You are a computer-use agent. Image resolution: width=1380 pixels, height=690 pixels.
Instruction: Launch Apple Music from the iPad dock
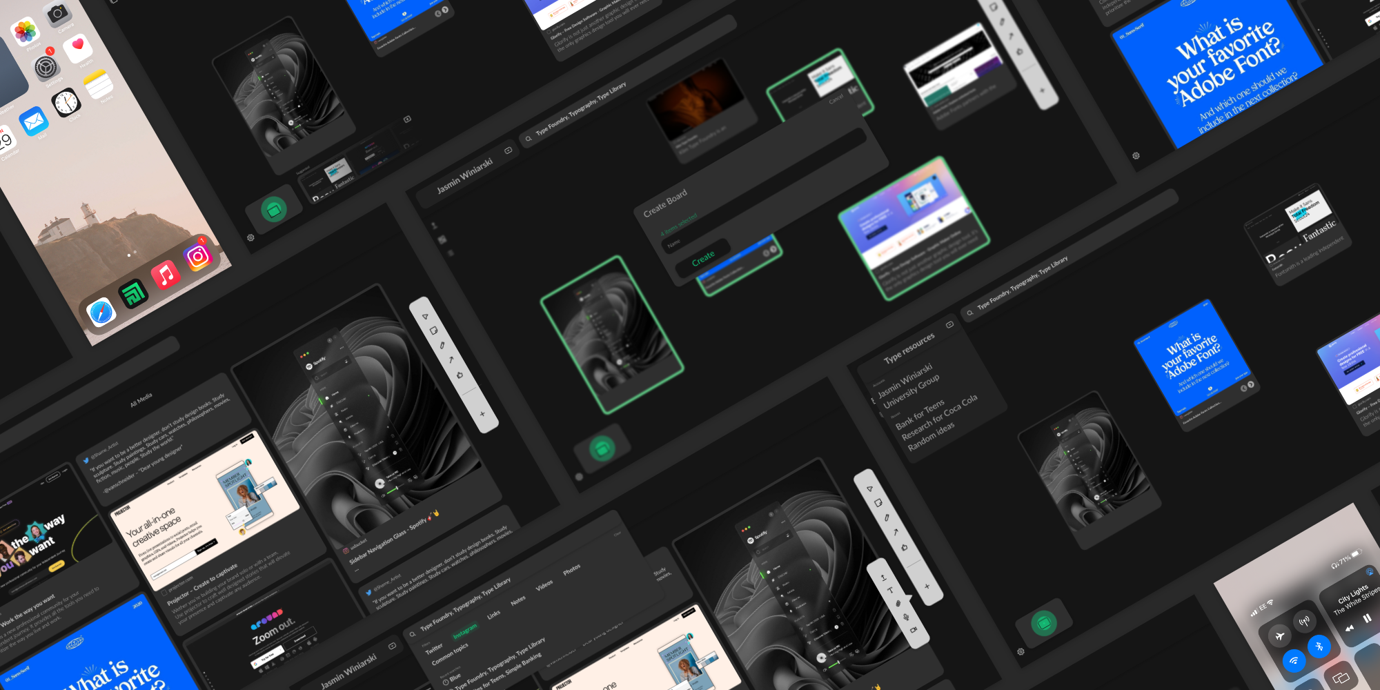click(166, 275)
